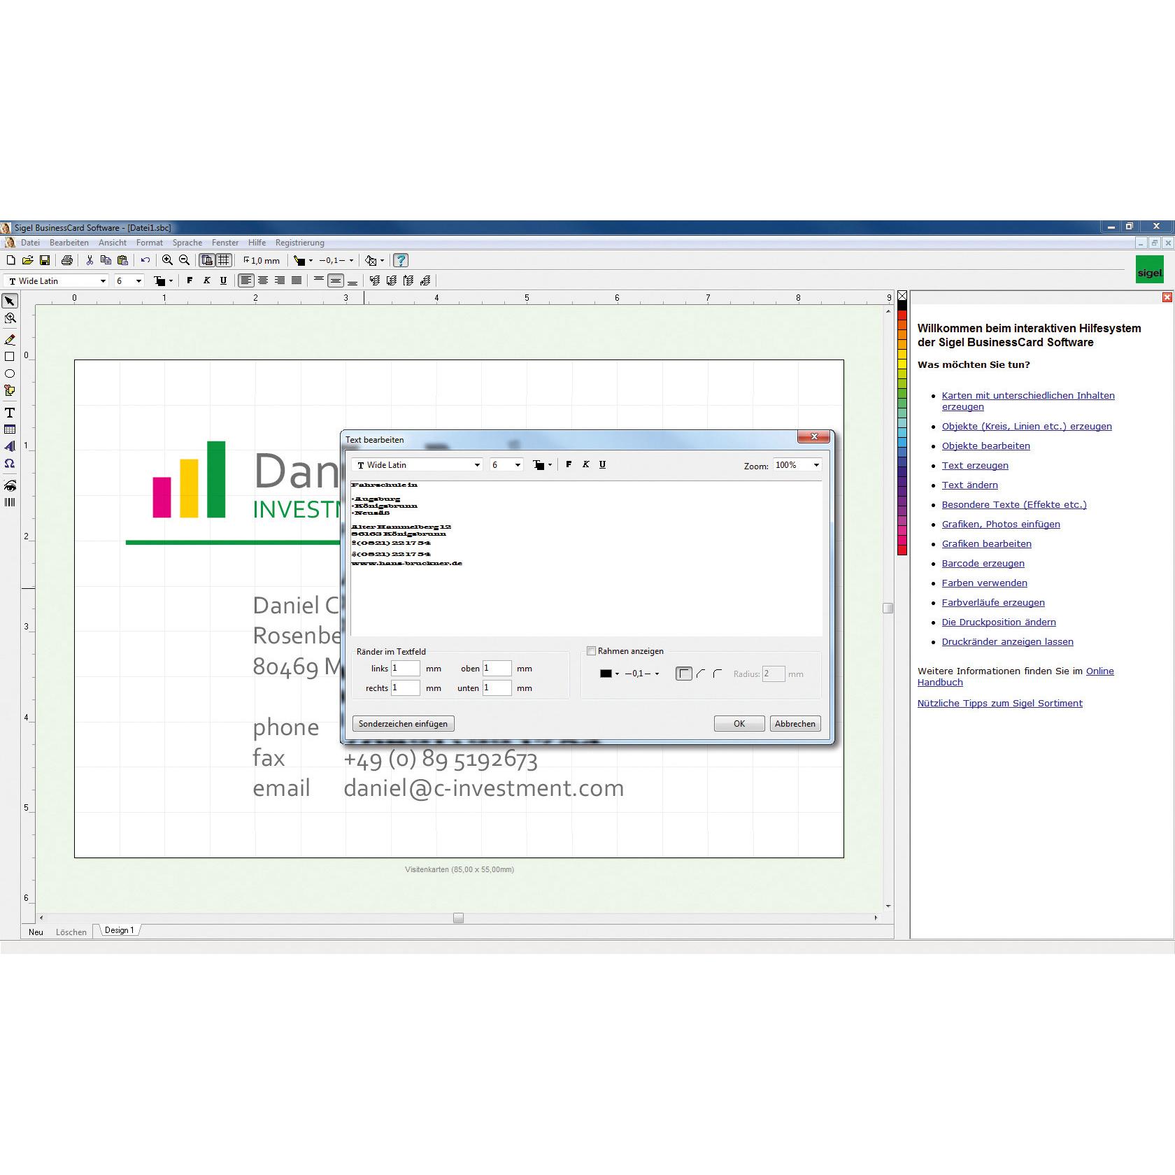Choose the ellipse shape tool
Viewport: 1175px width, 1175px height.
10,373
